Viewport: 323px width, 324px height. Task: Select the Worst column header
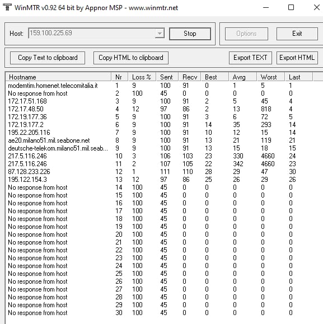(270, 77)
